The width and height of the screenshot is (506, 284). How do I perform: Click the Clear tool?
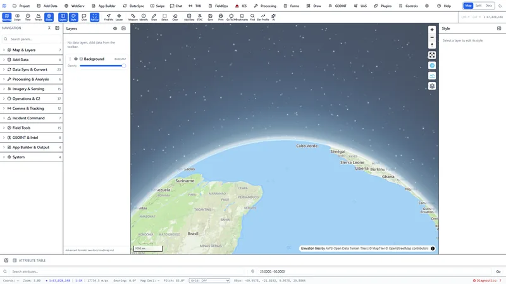point(175,17)
